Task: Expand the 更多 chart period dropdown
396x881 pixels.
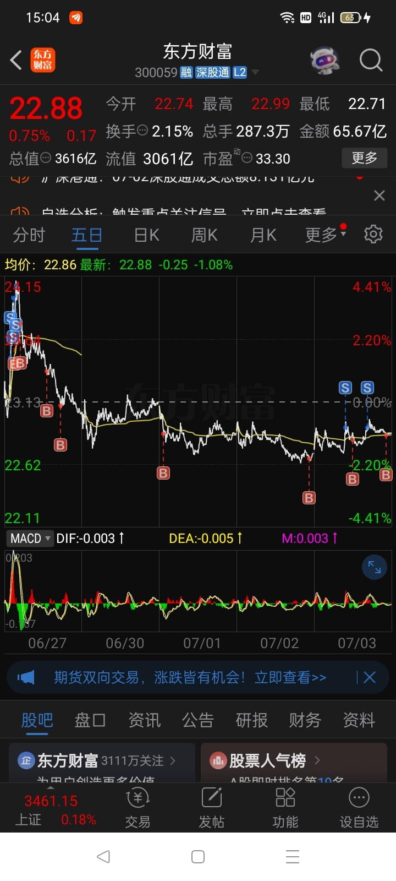Action: click(326, 235)
